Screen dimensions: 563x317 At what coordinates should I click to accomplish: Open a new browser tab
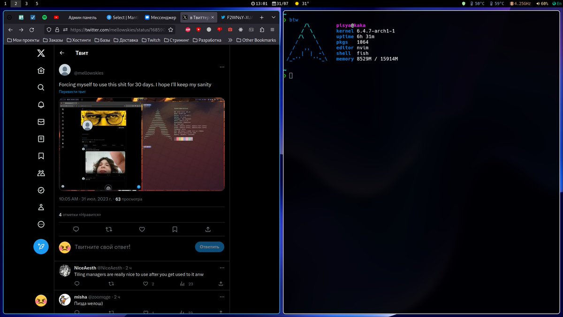point(262,17)
